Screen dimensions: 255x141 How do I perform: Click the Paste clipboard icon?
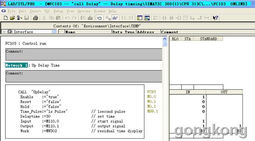[58, 18]
